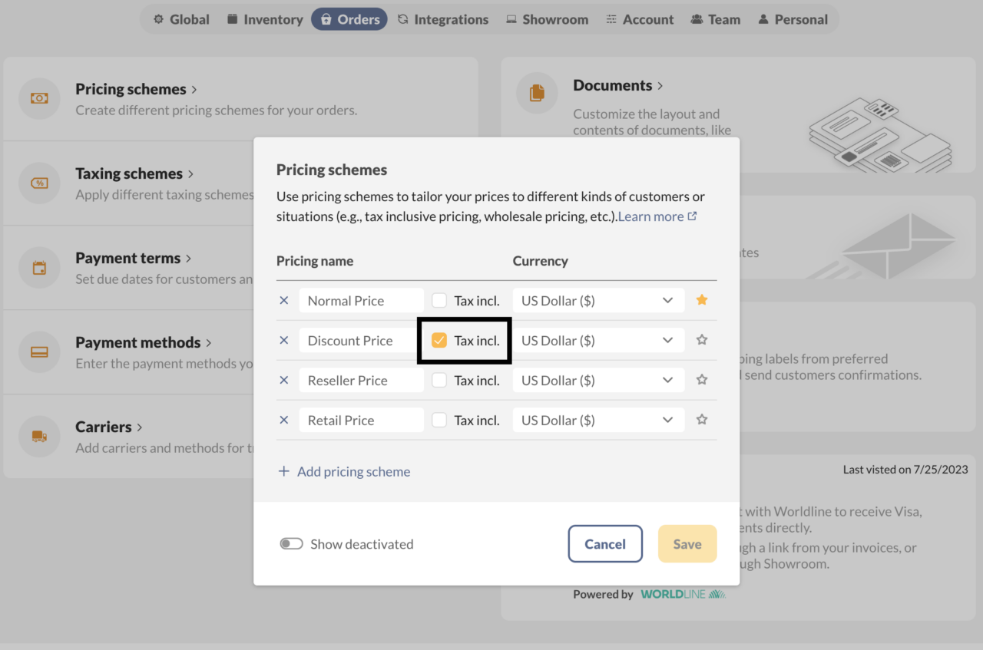983x650 pixels.
Task: Click the Payment terms calendar icon
Action: tap(39, 268)
